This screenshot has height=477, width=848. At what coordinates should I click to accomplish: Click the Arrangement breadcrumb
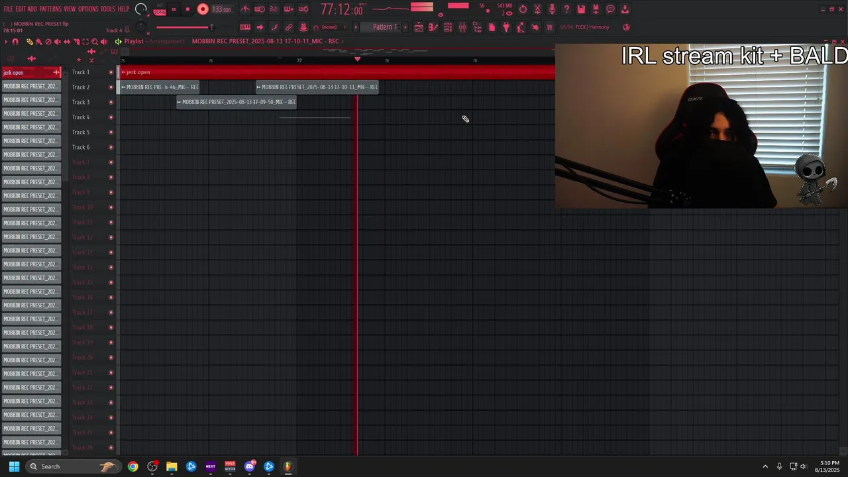pyautogui.click(x=167, y=41)
